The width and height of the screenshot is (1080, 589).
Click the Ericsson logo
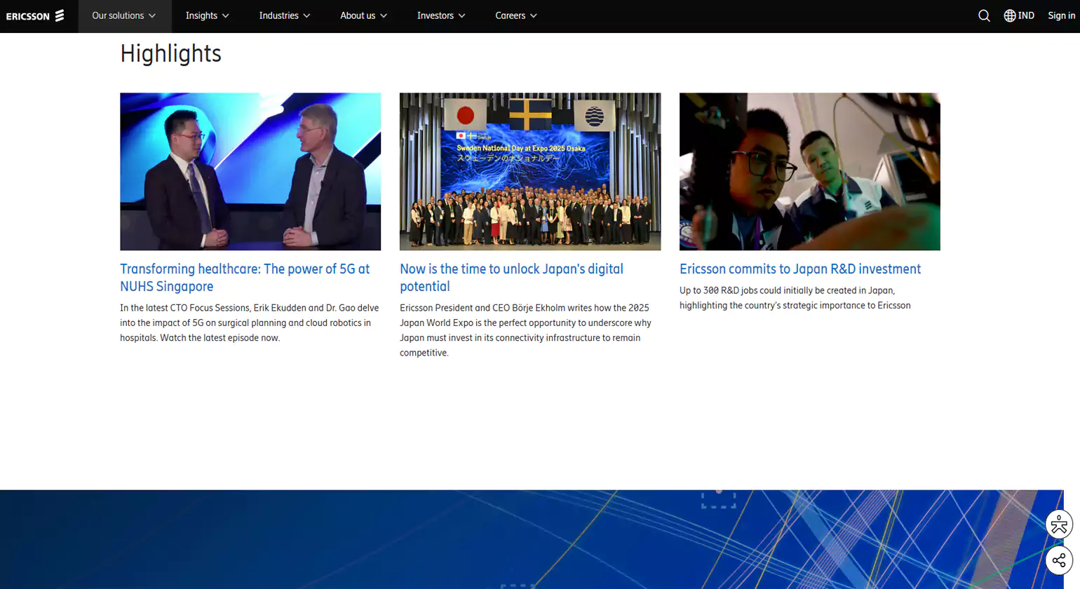[35, 15]
